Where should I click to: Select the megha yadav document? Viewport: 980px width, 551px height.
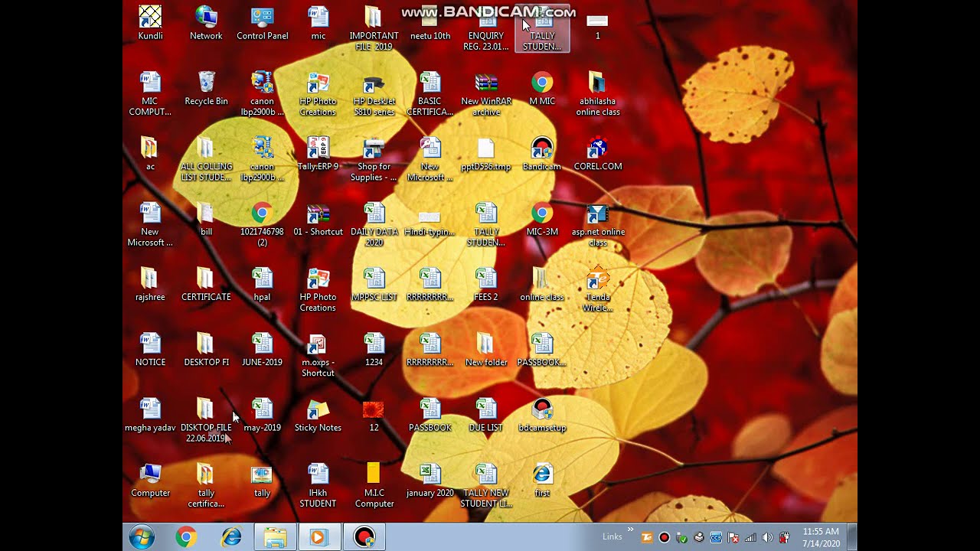pyautogui.click(x=150, y=414)
